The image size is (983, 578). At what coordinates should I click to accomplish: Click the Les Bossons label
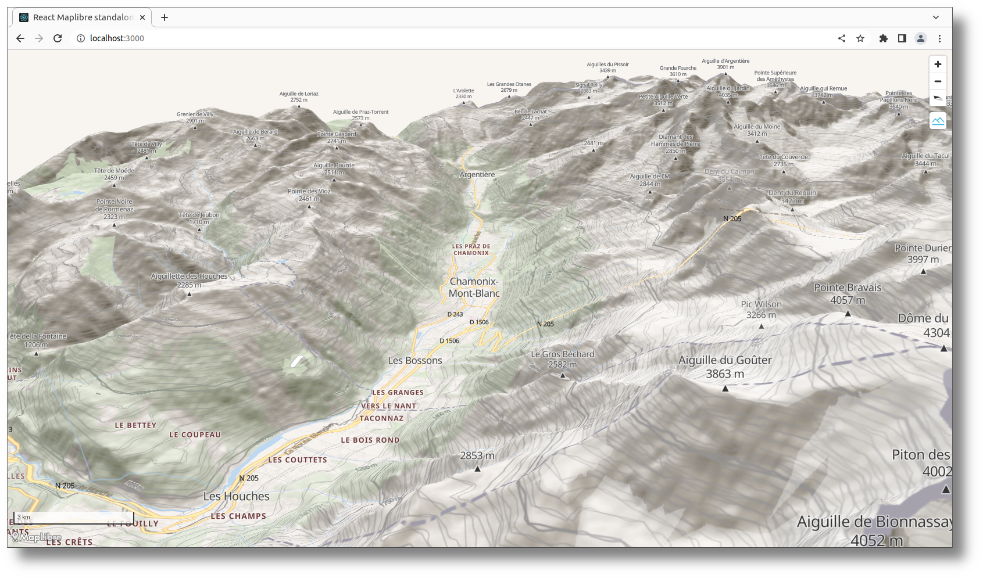pos(415,360)
